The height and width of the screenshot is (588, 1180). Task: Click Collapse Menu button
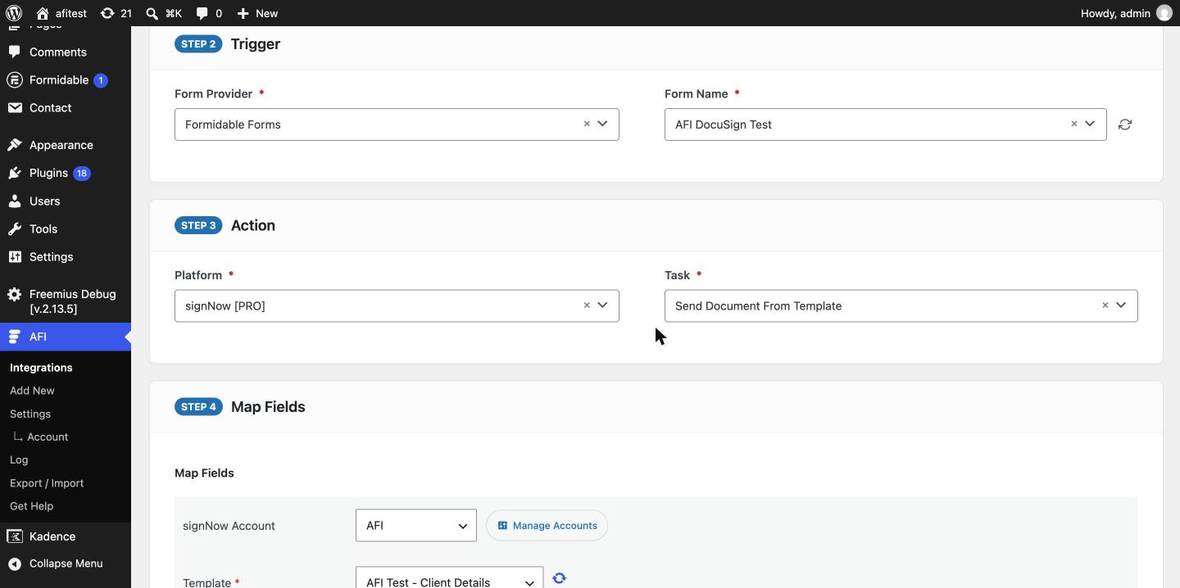[66, 563]
